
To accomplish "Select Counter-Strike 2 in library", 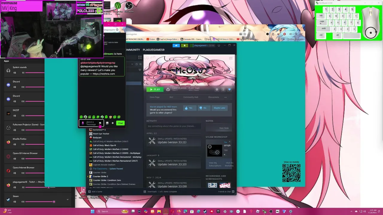I will pos(101,176).
